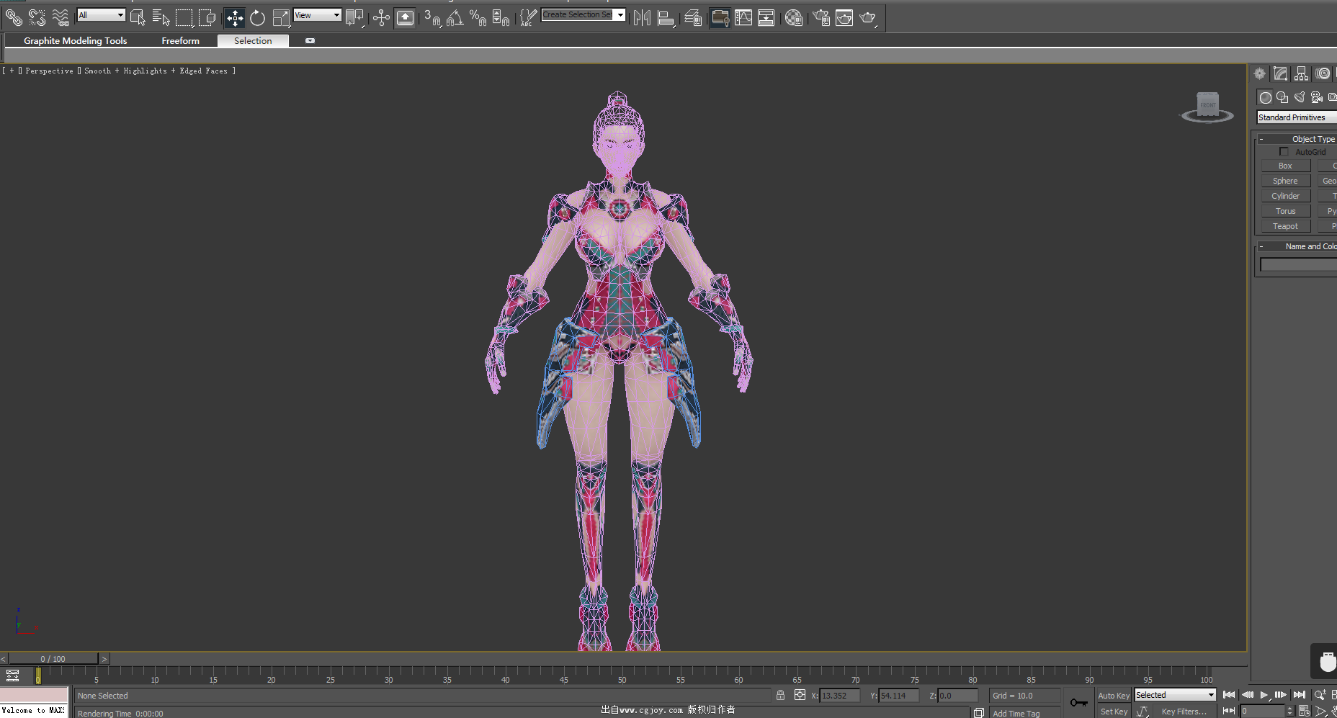
Task: Click the ribbon minimize toggle button
Action: click(x=310, y=41)
